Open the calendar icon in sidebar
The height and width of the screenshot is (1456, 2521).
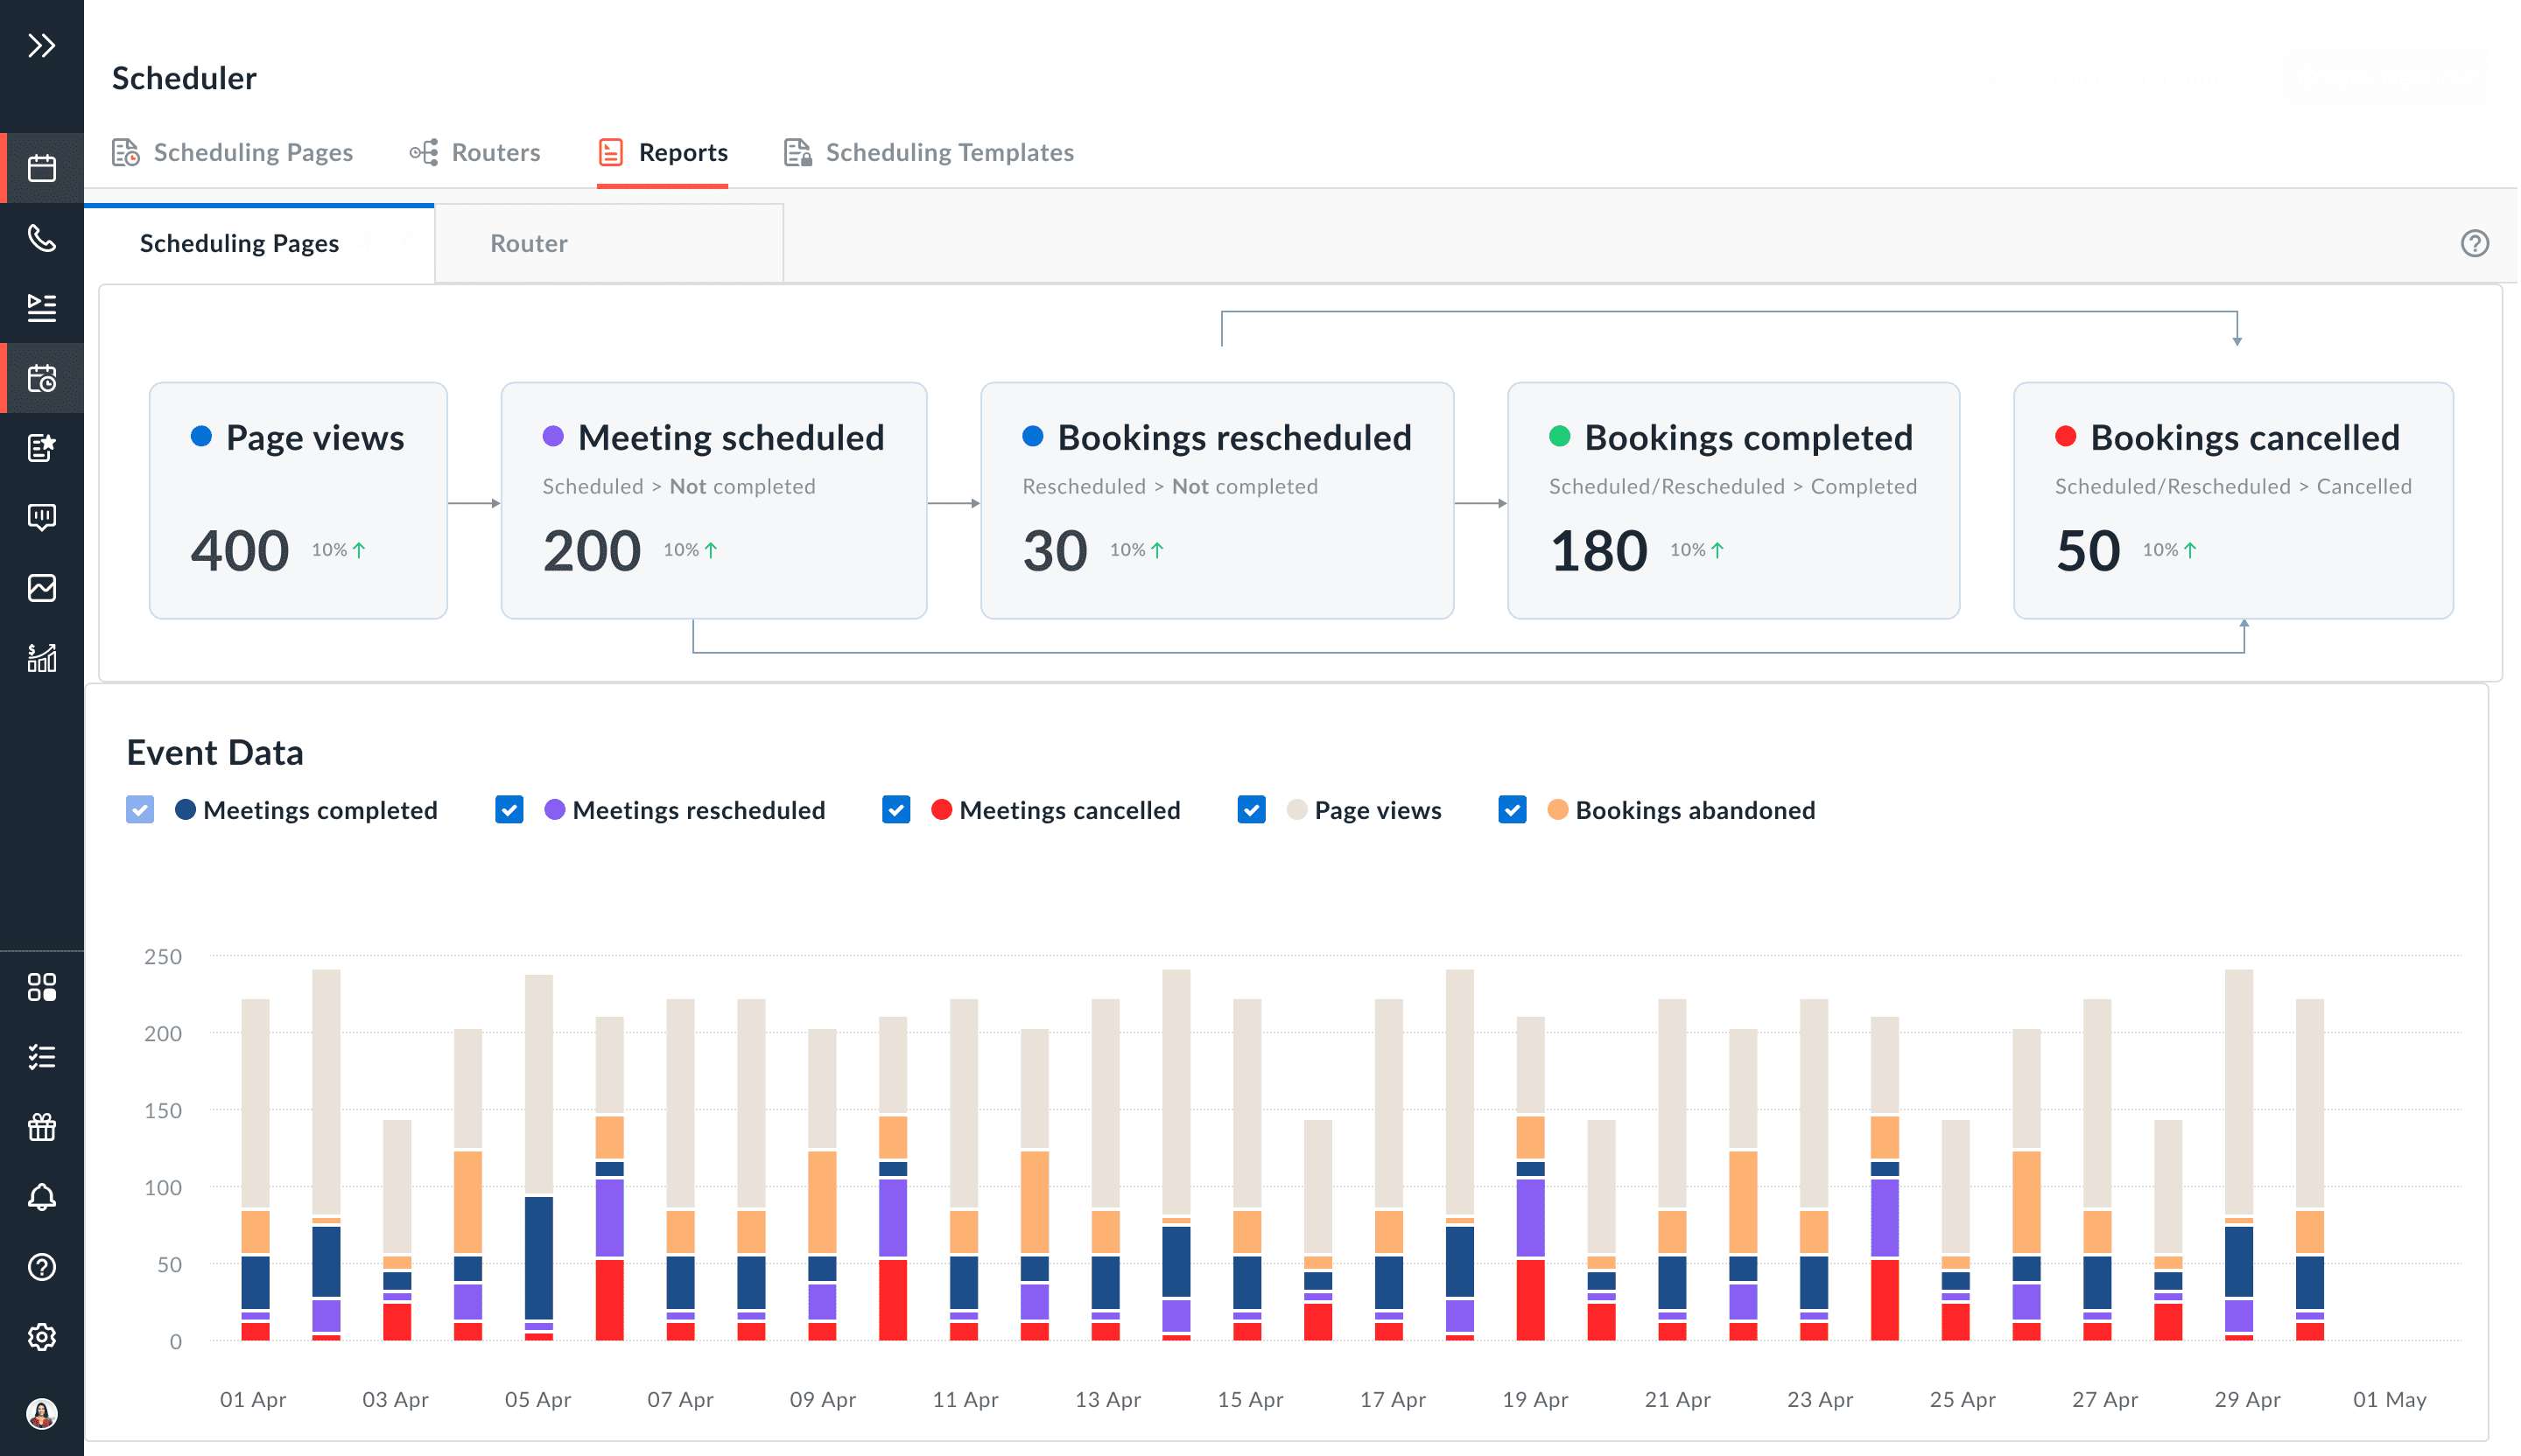[41, 168]
